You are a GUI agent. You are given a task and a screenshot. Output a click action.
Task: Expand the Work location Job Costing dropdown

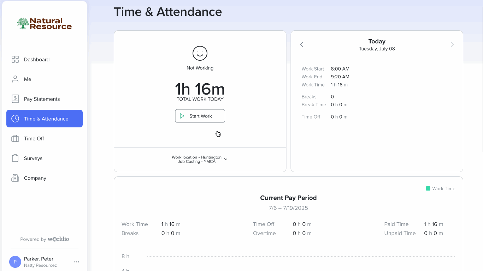pyautogui.click(x=226, y=159)
